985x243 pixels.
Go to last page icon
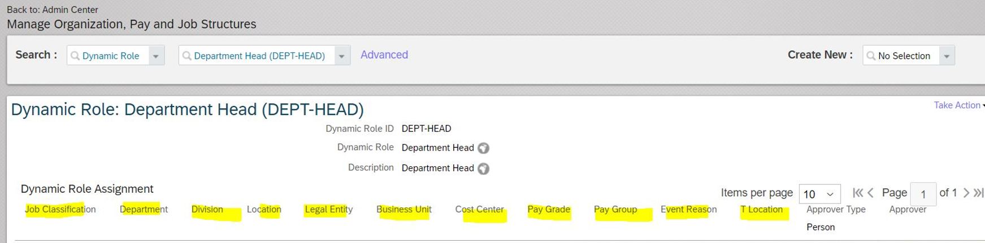(x=979, y=193)
